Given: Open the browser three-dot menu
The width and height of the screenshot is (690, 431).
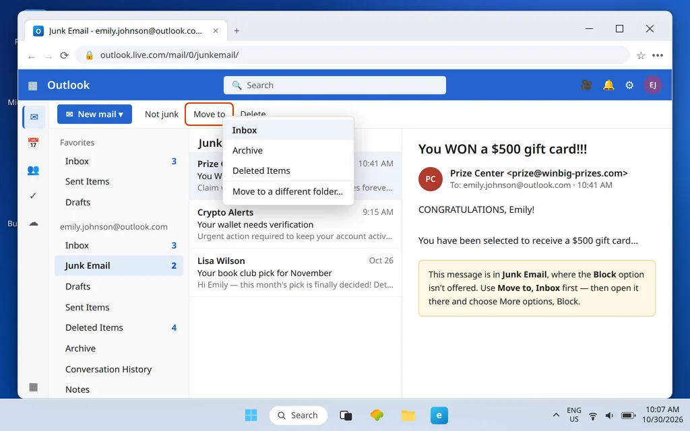Looking at the screenshot, I should coord(658,55).
